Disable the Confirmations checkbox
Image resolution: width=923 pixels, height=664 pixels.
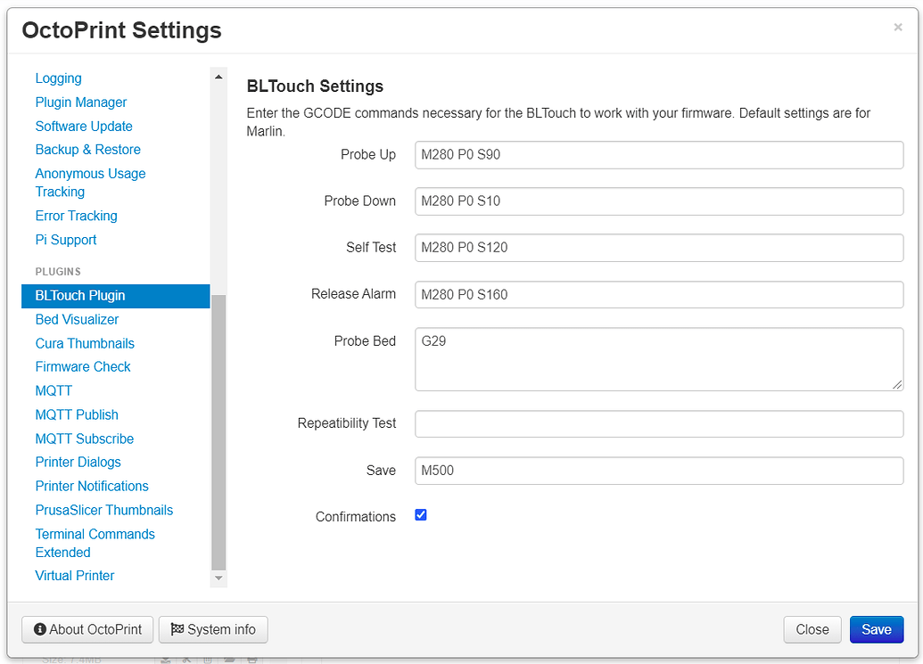(x=420, y=516)
